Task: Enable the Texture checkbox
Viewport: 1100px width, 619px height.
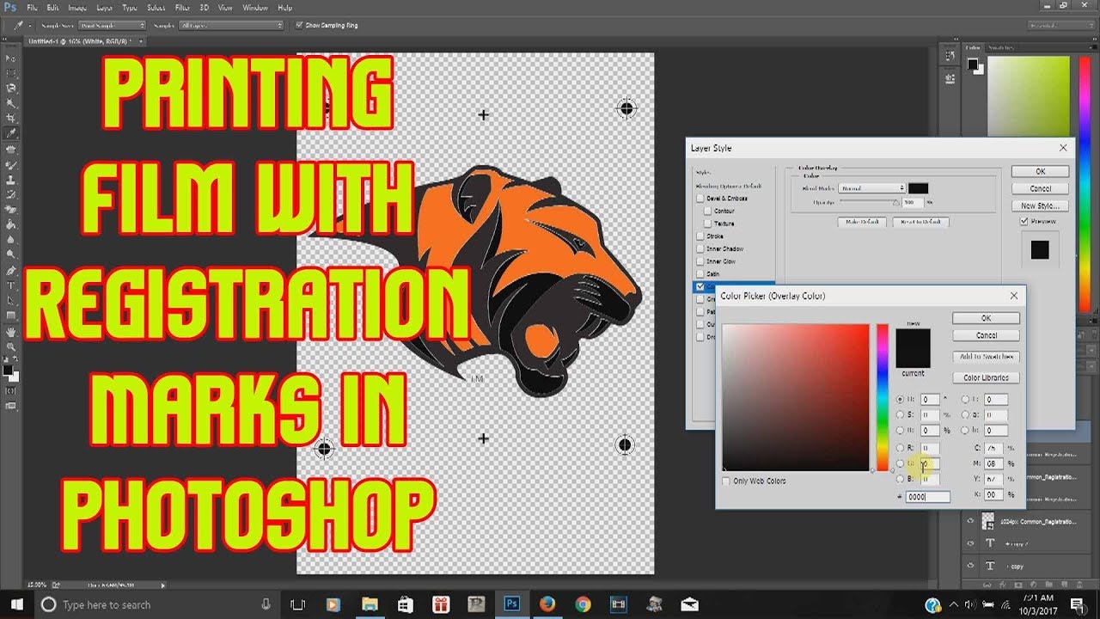Action: pos(708,223)
